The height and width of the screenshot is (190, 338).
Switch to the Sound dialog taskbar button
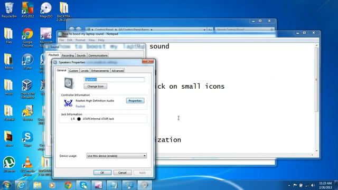pos(144,185)
